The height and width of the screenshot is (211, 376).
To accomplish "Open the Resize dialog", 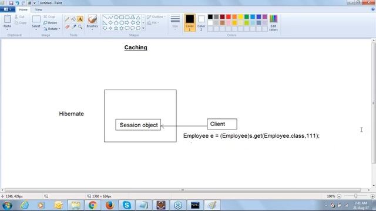I will pos(51,23).
